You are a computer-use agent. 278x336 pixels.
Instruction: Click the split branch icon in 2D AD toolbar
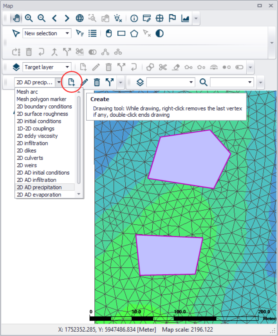[110, 82]
